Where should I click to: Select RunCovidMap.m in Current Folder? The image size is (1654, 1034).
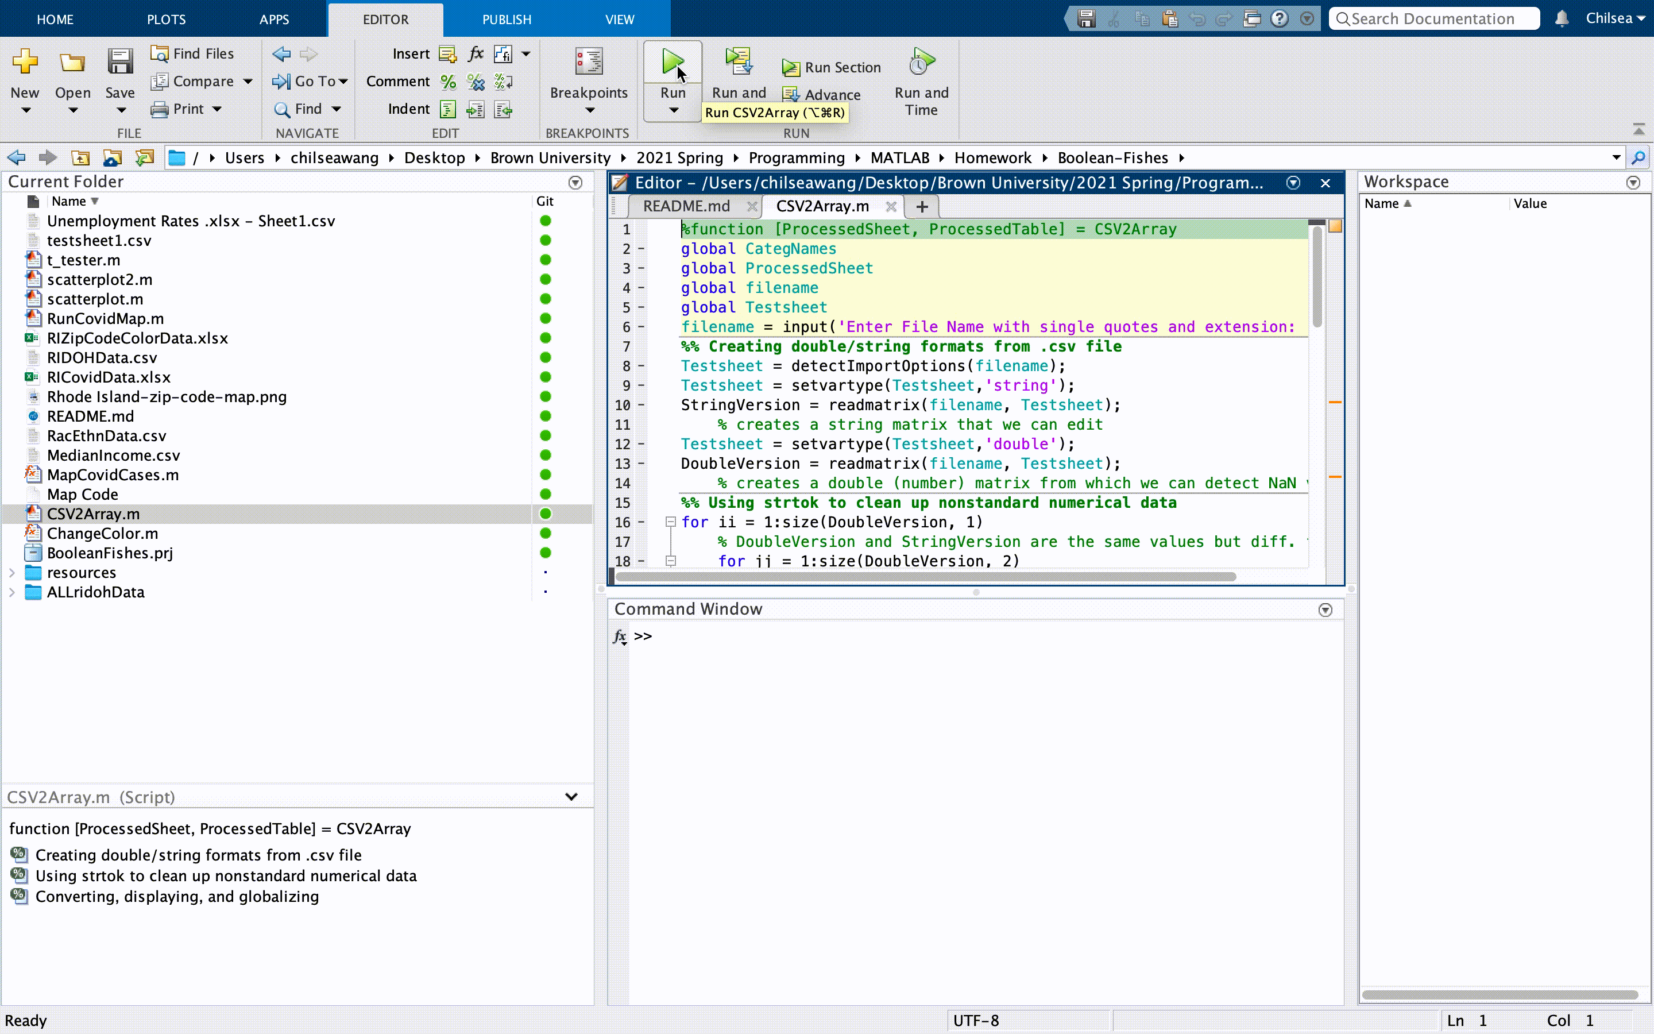105,319
